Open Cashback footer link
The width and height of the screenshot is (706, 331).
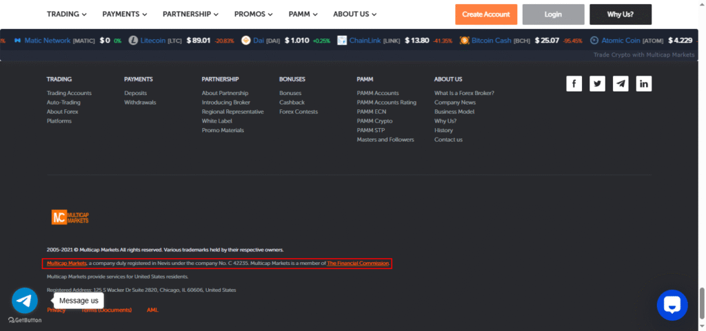point(292,103)
